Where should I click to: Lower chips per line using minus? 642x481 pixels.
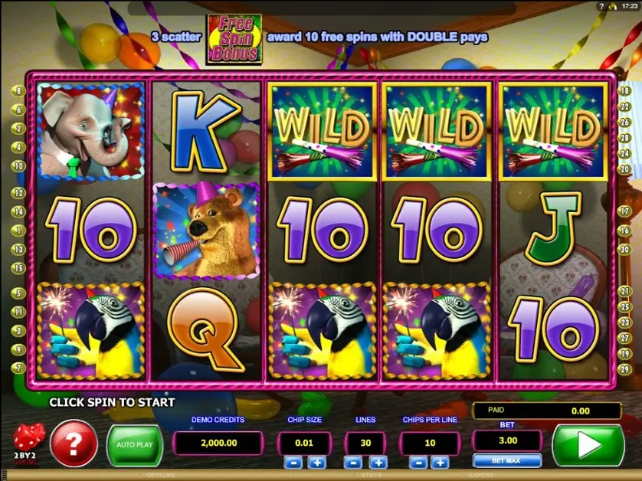(418, 463)
